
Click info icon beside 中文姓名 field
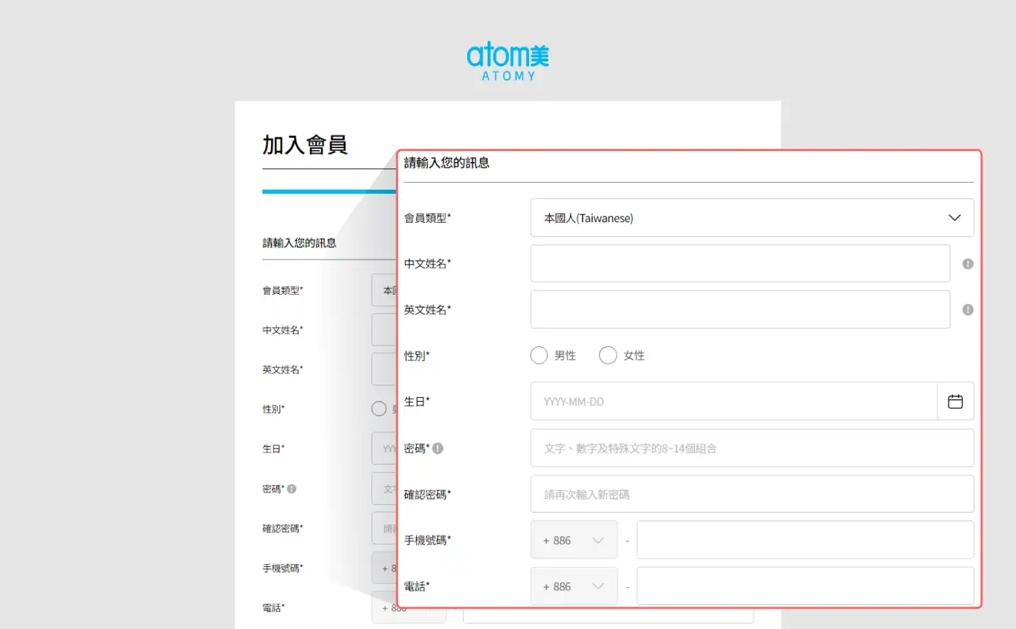coord(967,264)
